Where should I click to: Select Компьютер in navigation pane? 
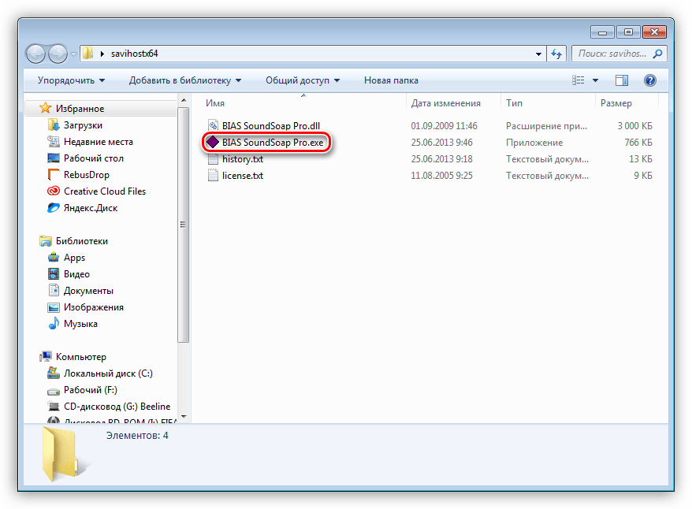80,357
